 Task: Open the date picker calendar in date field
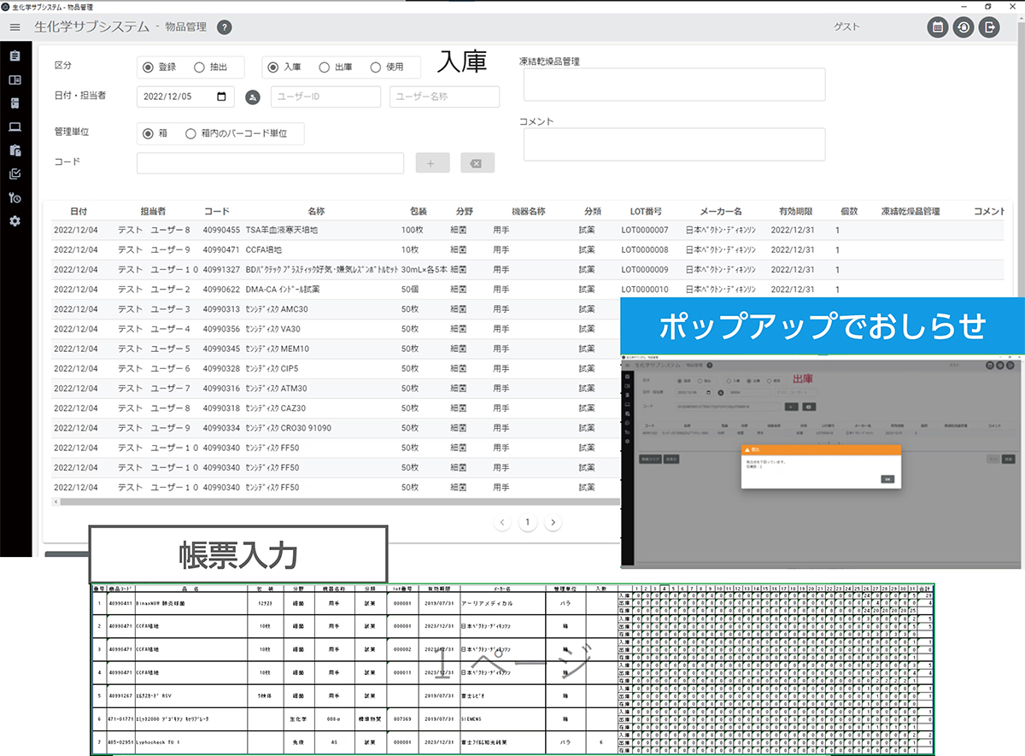click(x=222, y=97)
